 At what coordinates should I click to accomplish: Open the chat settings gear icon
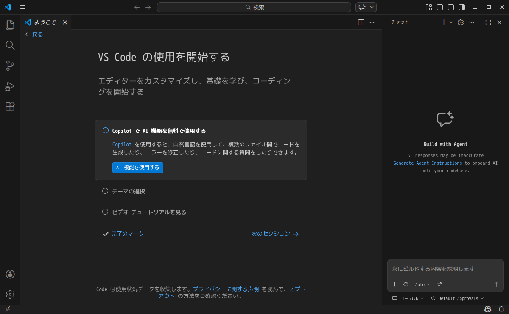[460, 22]
